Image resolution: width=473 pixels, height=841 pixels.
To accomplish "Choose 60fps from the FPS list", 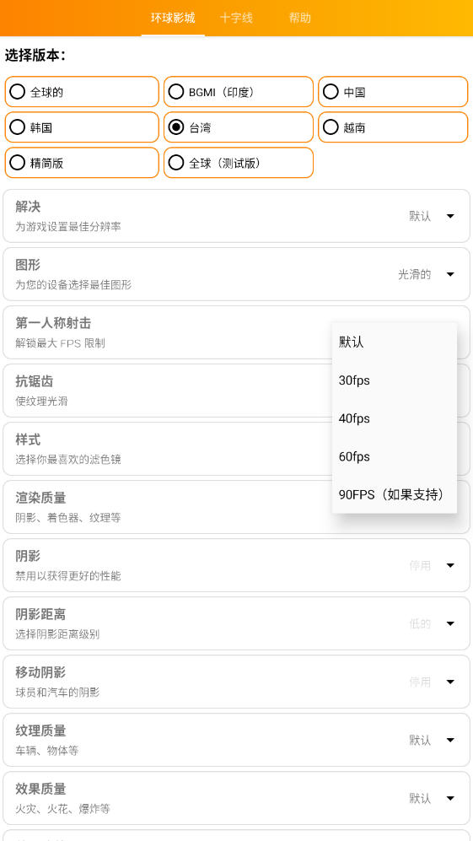I will point(395,456).
